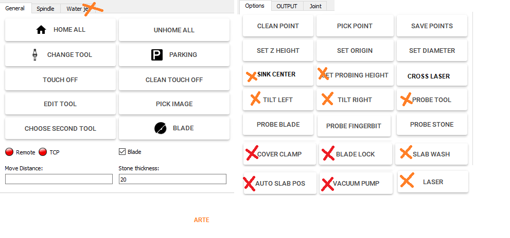510x238 pixels.
Task: Switch to the Spindle tab
Action: coord(45,9)
